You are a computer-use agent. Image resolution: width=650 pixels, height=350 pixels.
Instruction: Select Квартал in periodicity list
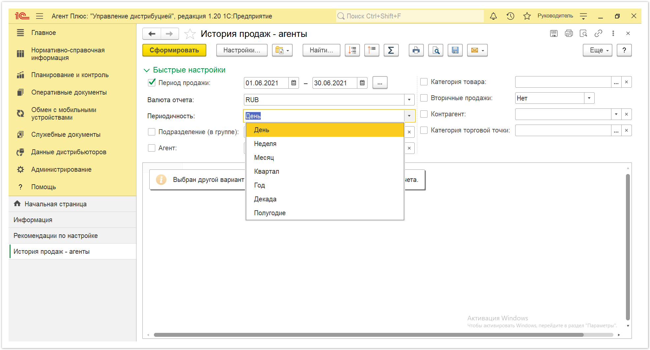pyautogui.click(x=325, y=171)
